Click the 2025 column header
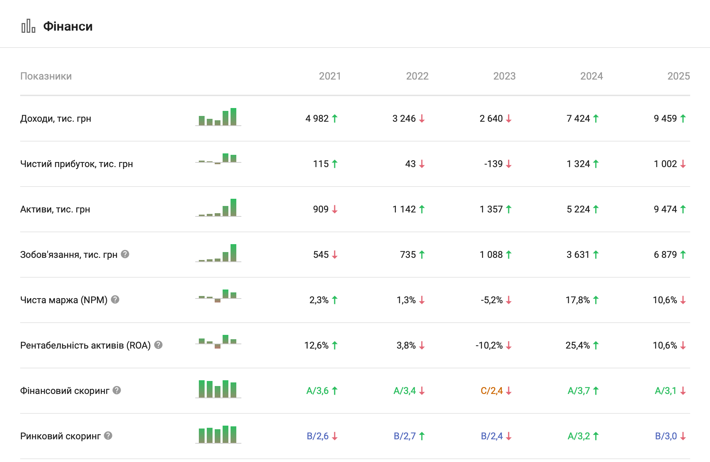710x462 pixels. pyautogui.click(x=678, y=76)
